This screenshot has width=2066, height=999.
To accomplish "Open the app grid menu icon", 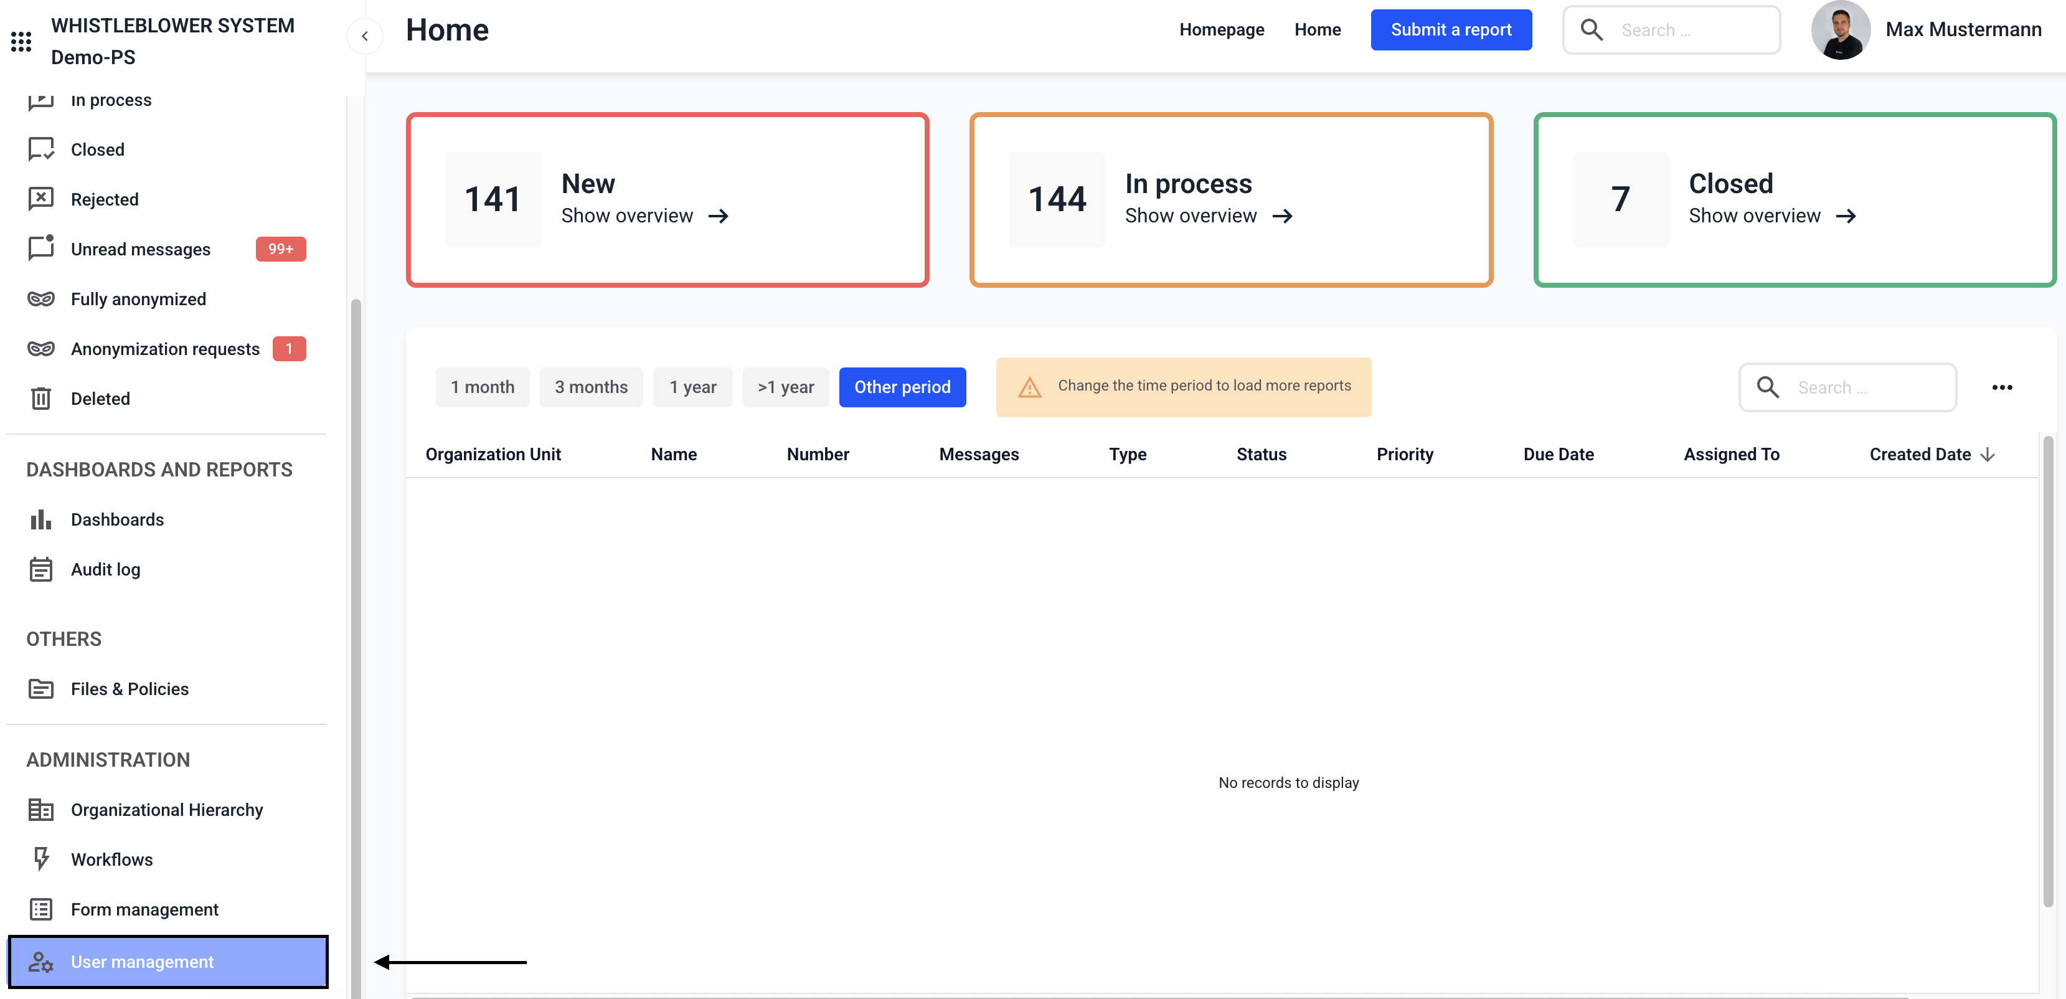I will coord(21,42).
